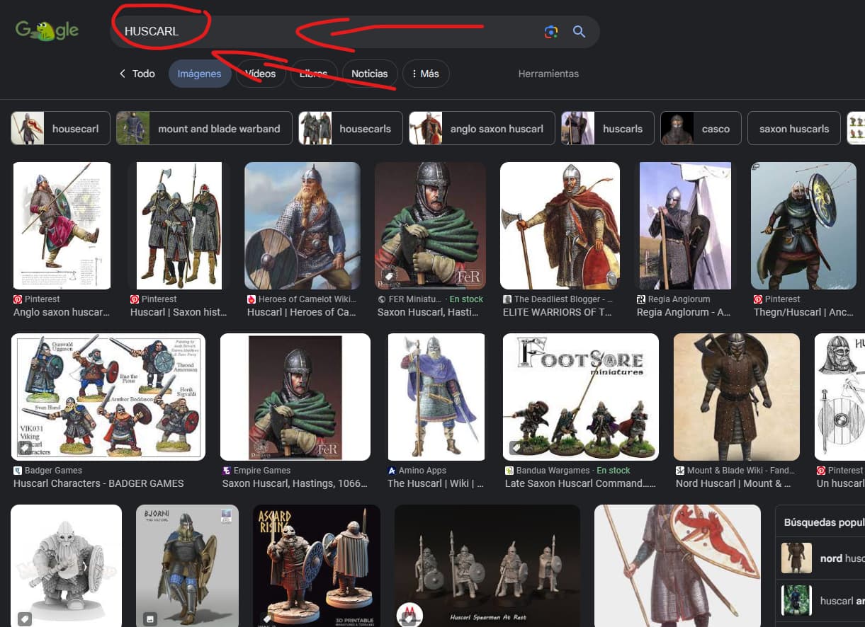The width and height of the screenshot is (865, 627).
Task: Open the Regia Anglorum image thumbnail
Action: [x=685, y=226]
